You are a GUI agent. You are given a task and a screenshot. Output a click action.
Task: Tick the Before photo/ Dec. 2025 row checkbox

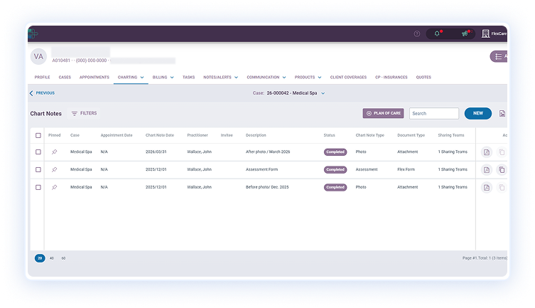pos(38,187)
